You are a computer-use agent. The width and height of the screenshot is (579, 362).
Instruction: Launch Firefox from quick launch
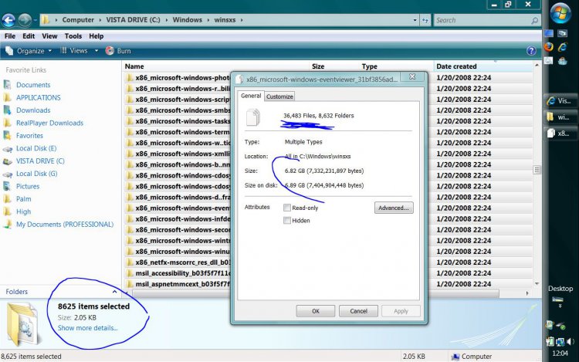pos(549,47)
